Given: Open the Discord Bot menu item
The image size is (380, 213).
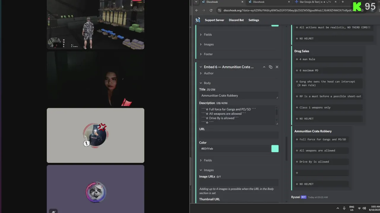Looking at the screenshot, I should pos(236,20).
